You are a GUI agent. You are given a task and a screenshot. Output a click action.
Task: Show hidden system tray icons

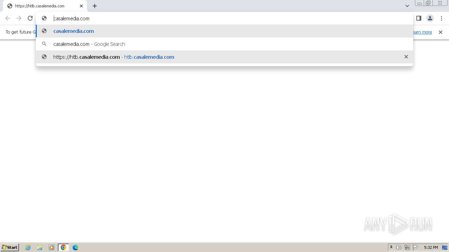pos(391,247)
